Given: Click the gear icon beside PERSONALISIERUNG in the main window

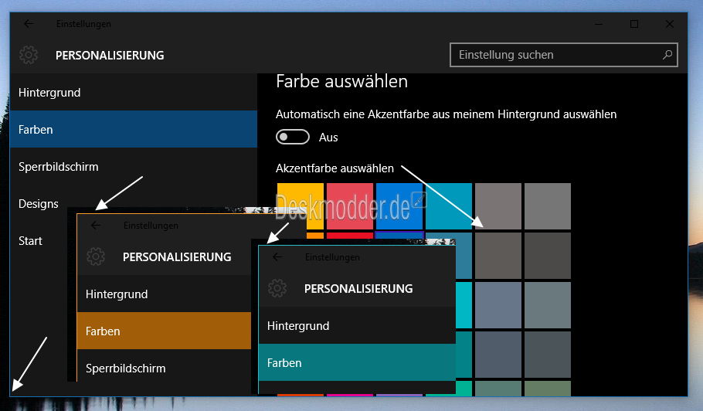Looking at the screenshot, I should tap(29, 55).
